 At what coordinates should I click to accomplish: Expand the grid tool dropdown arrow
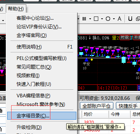point(90,19)
